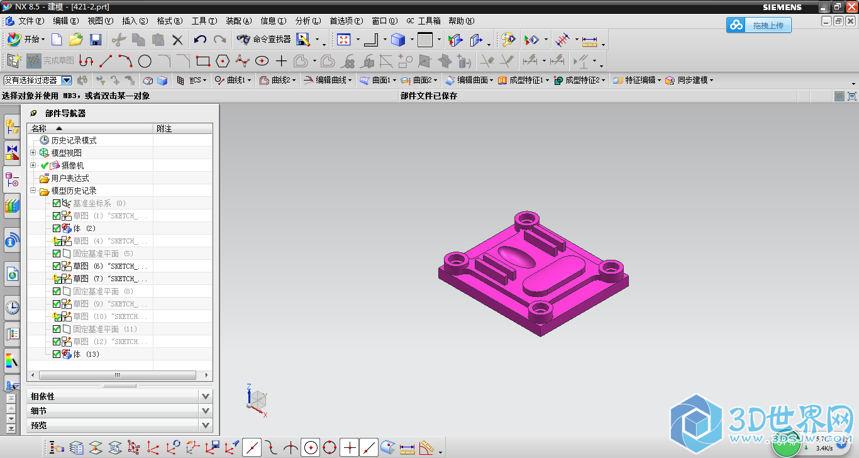859x458 pixels.
Task: Open the 装配(A) menu
Action: point(238,21)
